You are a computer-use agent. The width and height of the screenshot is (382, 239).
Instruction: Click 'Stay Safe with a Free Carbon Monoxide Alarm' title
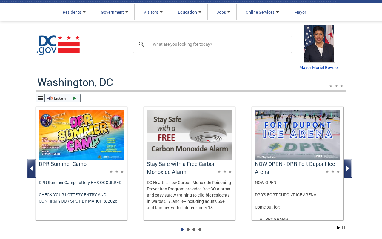[x=181, y=168]
